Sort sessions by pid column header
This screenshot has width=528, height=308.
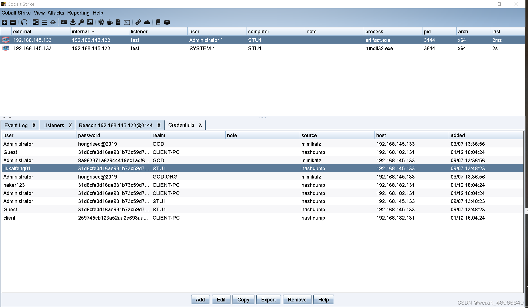(439, 32)
